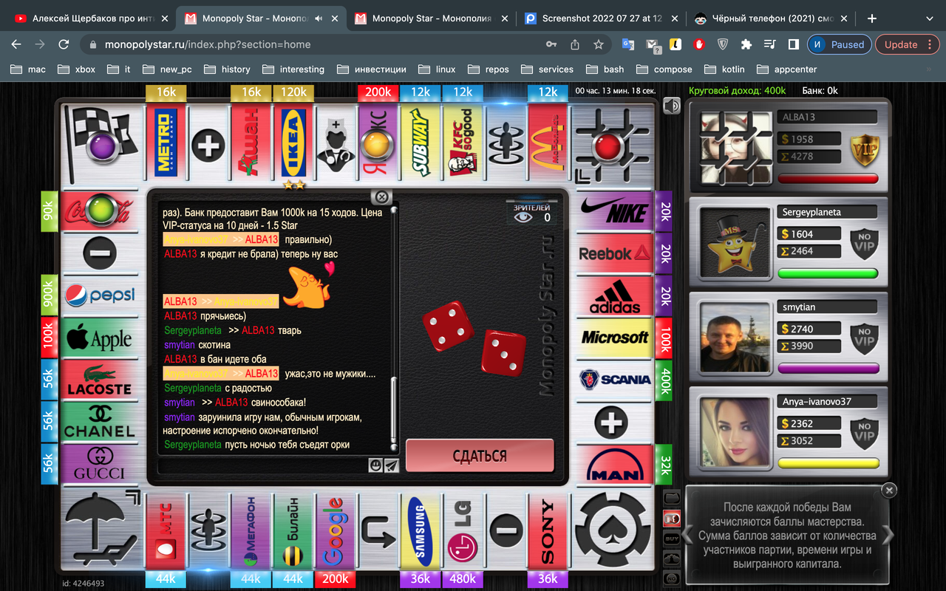
Task: Send chat message with paper plane icon
Action: 392,465
